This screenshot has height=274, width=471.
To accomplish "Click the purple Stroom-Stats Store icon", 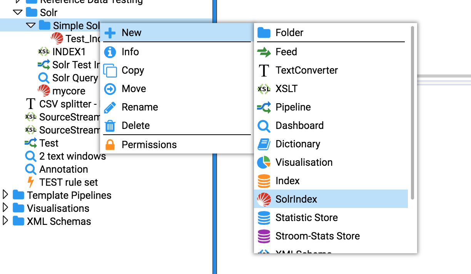I will [x=264, y=236].
